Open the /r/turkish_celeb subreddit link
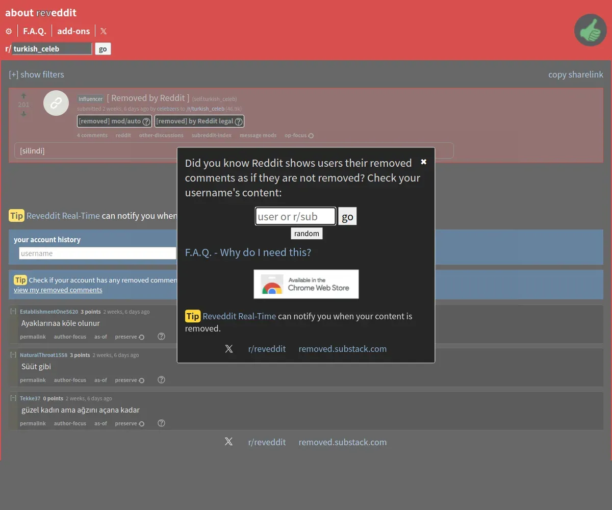The width and height of the screenshot is (612, 510). coord(206,109)
